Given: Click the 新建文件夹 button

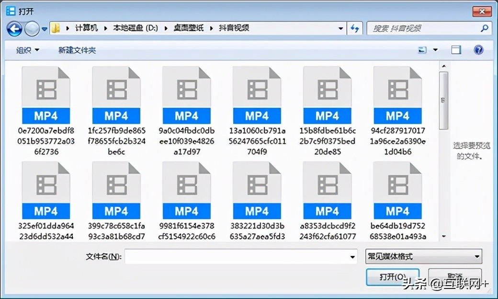Looking at the screenshot, I should click(77, 50).
